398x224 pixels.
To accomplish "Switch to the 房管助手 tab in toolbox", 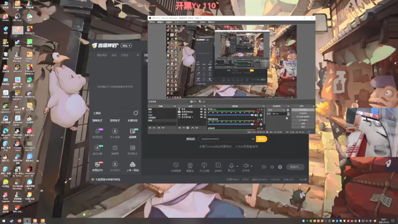I will 115,120.
